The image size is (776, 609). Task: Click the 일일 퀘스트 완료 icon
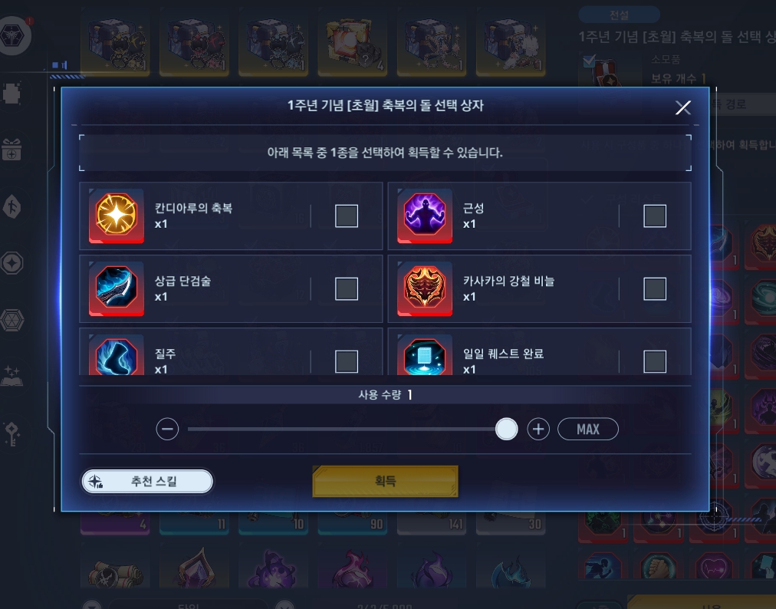coord(425,355)
